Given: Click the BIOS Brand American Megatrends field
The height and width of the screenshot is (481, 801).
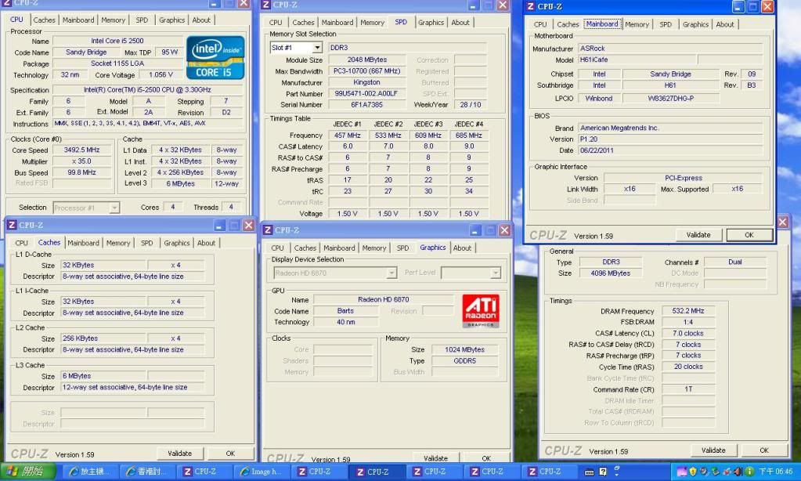Looking at the screenshot, I should [x=669, y=128].
